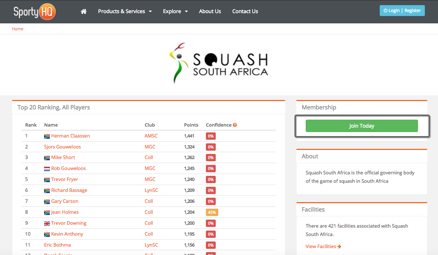Screen dimensions: 438x255
Task: Click the Rank column header
Action: [31, 125]
